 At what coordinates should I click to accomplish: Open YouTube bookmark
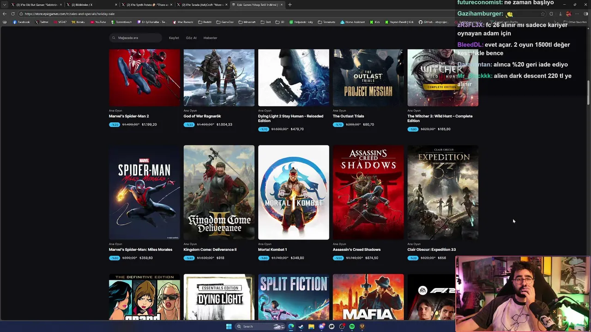point(98,22)
